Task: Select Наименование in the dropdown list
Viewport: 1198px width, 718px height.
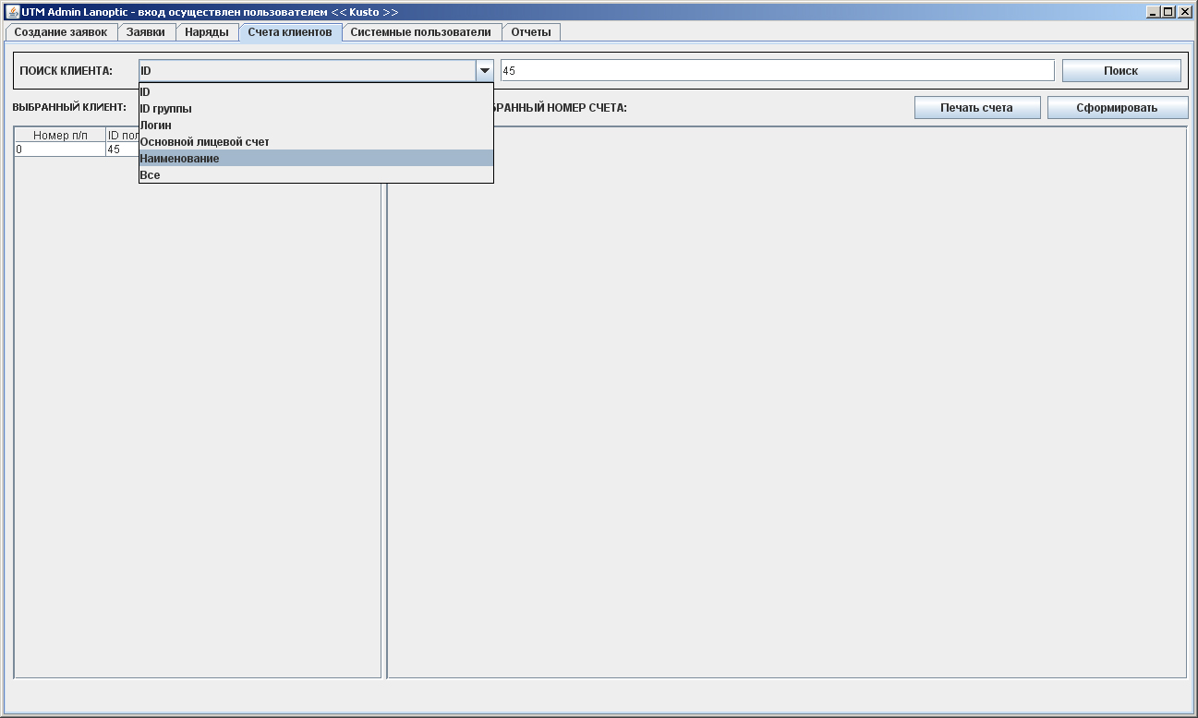Action: pos(316,159)
